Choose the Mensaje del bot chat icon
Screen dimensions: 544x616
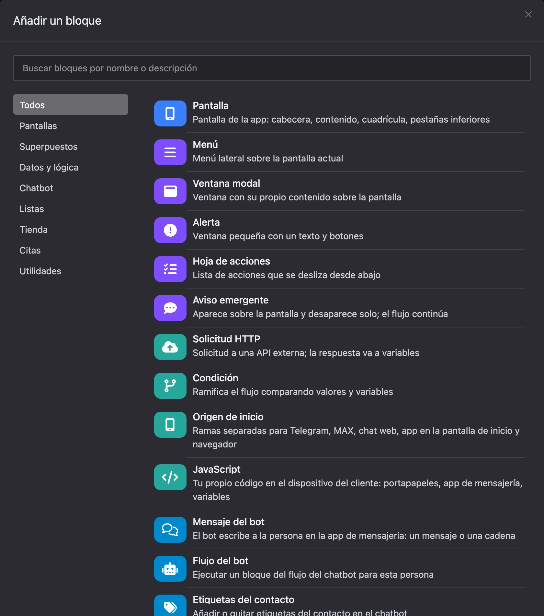point(170,530)
